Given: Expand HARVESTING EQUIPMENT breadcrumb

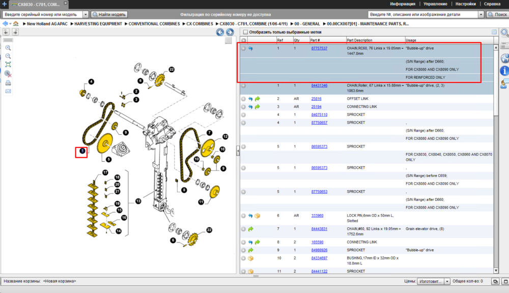Looking at the screenshot, I should click(x=72, y=24).
